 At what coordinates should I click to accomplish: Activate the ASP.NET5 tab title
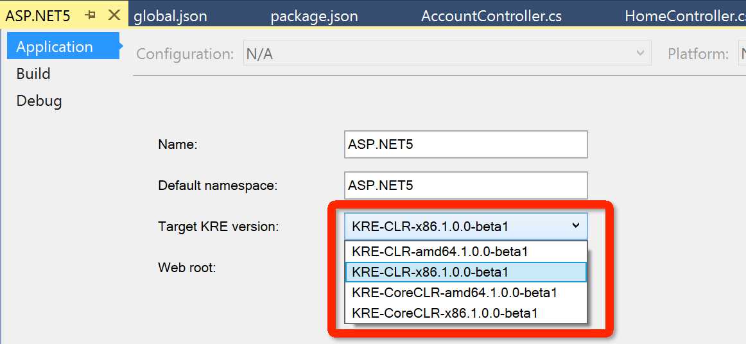point(38,16)
